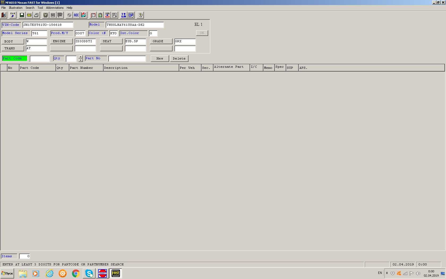Click the TRANS value AT field
446x279 pixels.
pyautogui.click(x=36, y=48)
